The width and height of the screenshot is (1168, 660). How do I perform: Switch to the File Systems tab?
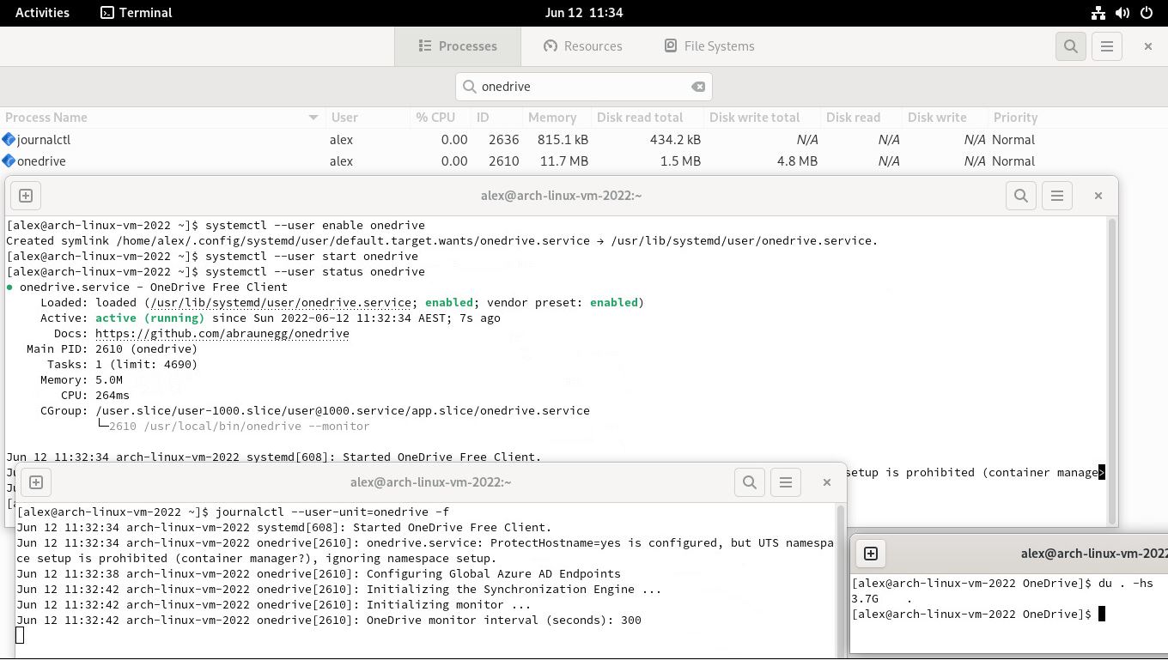709,46
